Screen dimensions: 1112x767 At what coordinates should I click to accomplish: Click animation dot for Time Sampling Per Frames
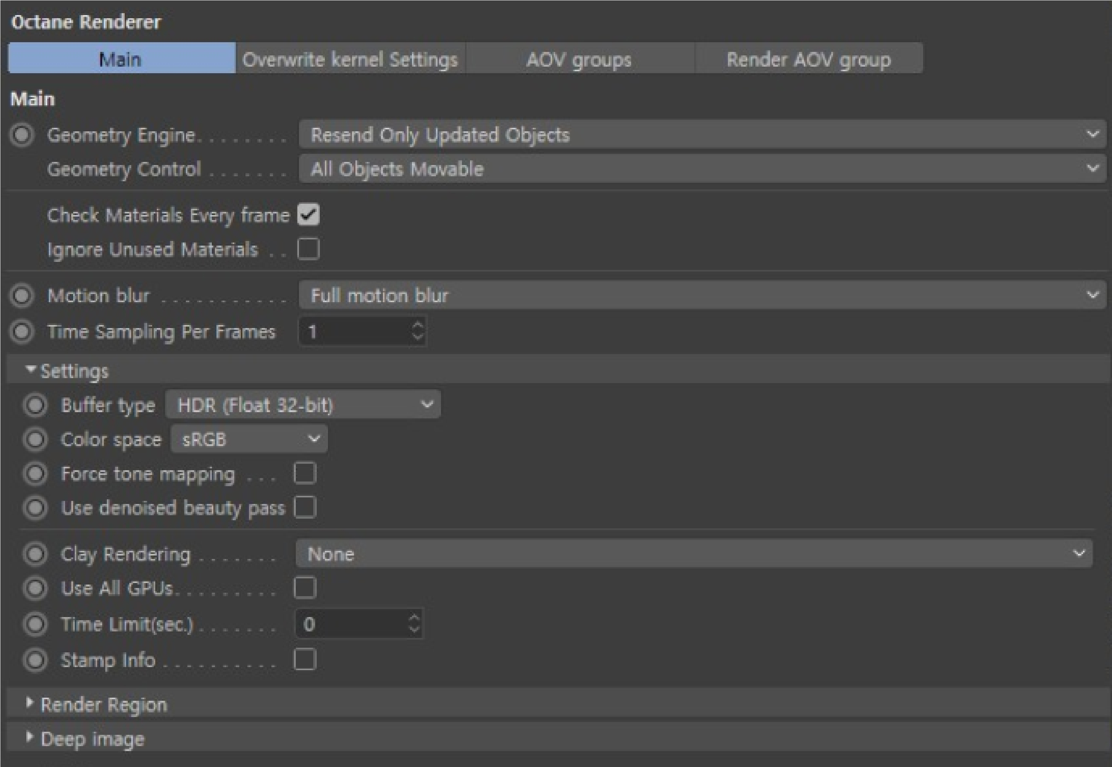(x=22, y=332)
